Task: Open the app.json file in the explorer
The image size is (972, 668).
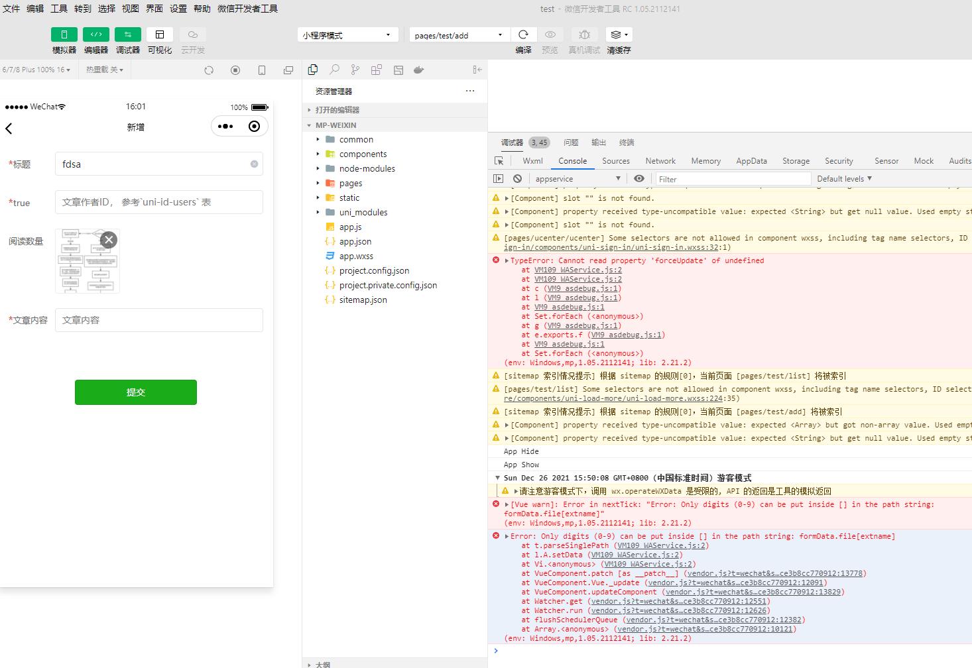Action: [355, 242]
